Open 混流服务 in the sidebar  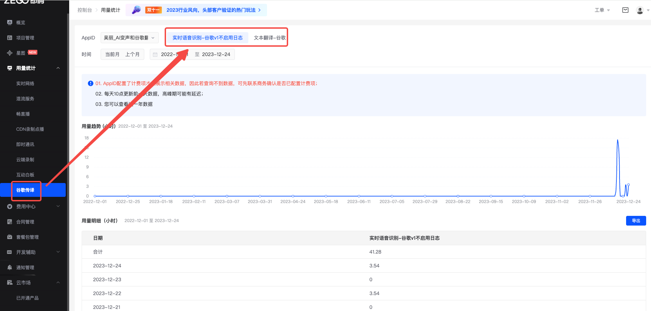coord(25,99)
